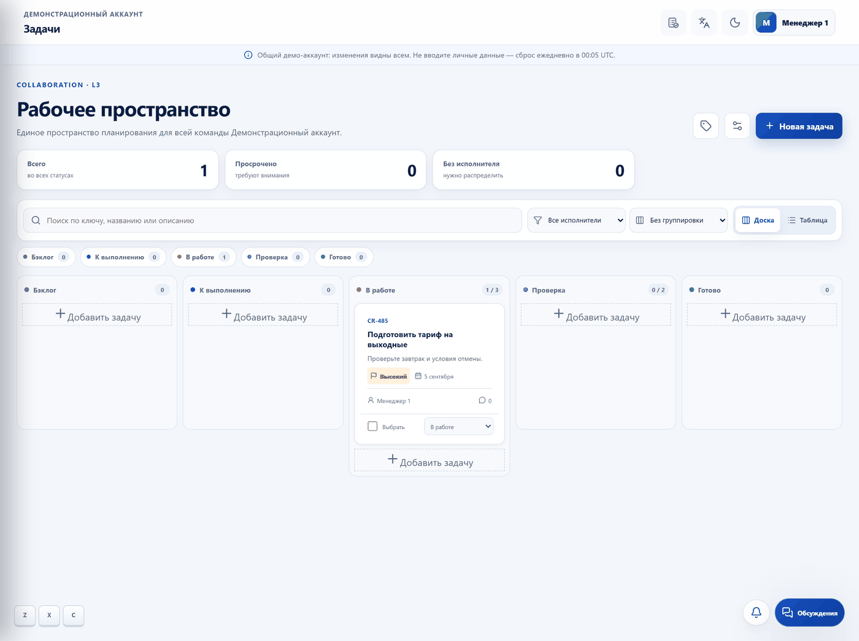Click the search field for tasks
This screenshot has height=641, width=859.
pos(272,220)
